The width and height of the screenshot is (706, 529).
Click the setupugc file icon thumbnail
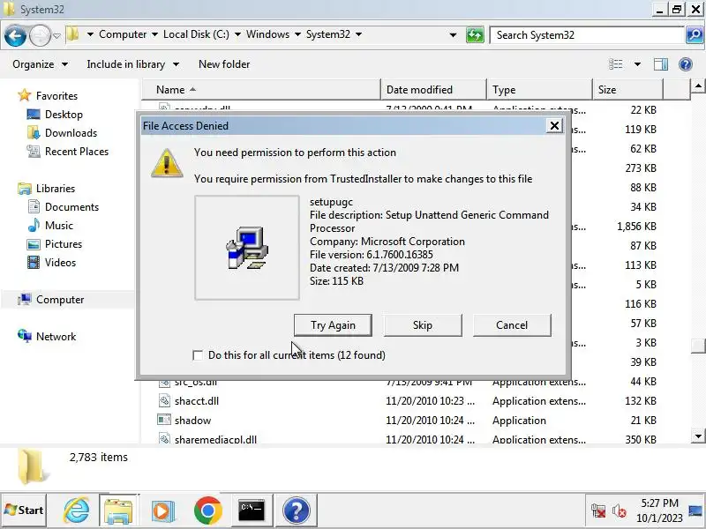(x=247, y=248)
